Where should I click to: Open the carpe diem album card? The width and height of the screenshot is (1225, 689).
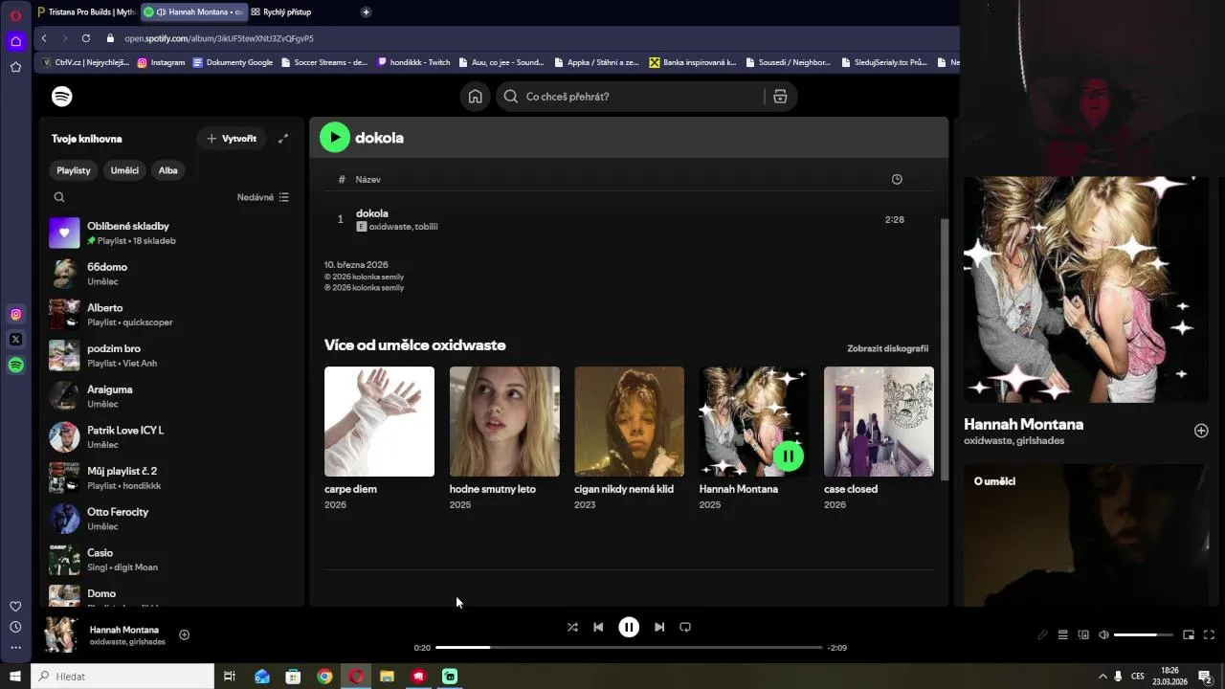(379, 438)
